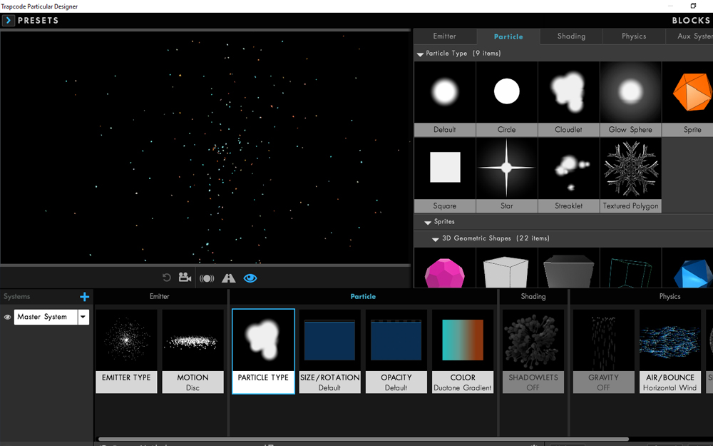
Task: Click the Emitter header above EMITTER TYPE block
Action: click(x=159, y=297)
